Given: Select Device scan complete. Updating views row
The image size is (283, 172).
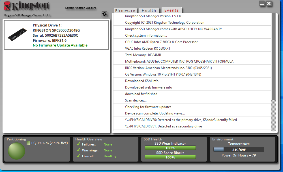Looking at the screenshot, I should click(x=192, y=113).
